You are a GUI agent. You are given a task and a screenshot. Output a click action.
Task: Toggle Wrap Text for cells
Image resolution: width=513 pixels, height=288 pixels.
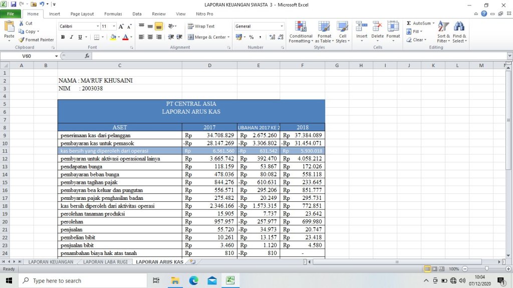point(201,26)
